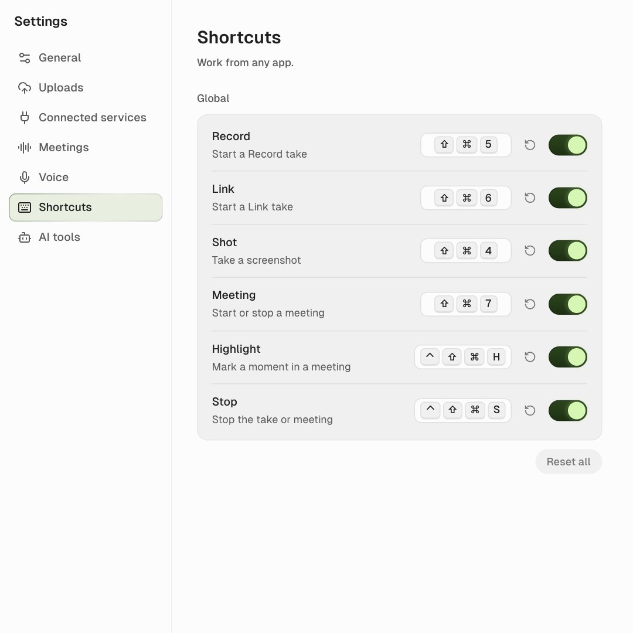
Task: Edit the Record shortcut key field
Action: pos(466,145)
